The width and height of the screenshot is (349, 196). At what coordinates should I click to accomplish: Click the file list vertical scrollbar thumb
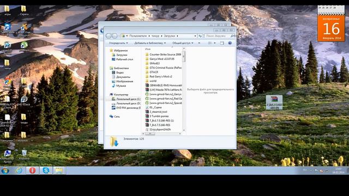pos(184,57)
